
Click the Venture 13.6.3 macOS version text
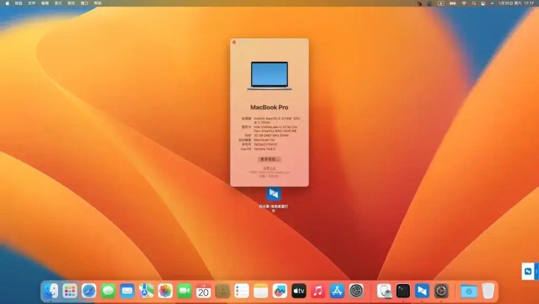coord(264,149)
